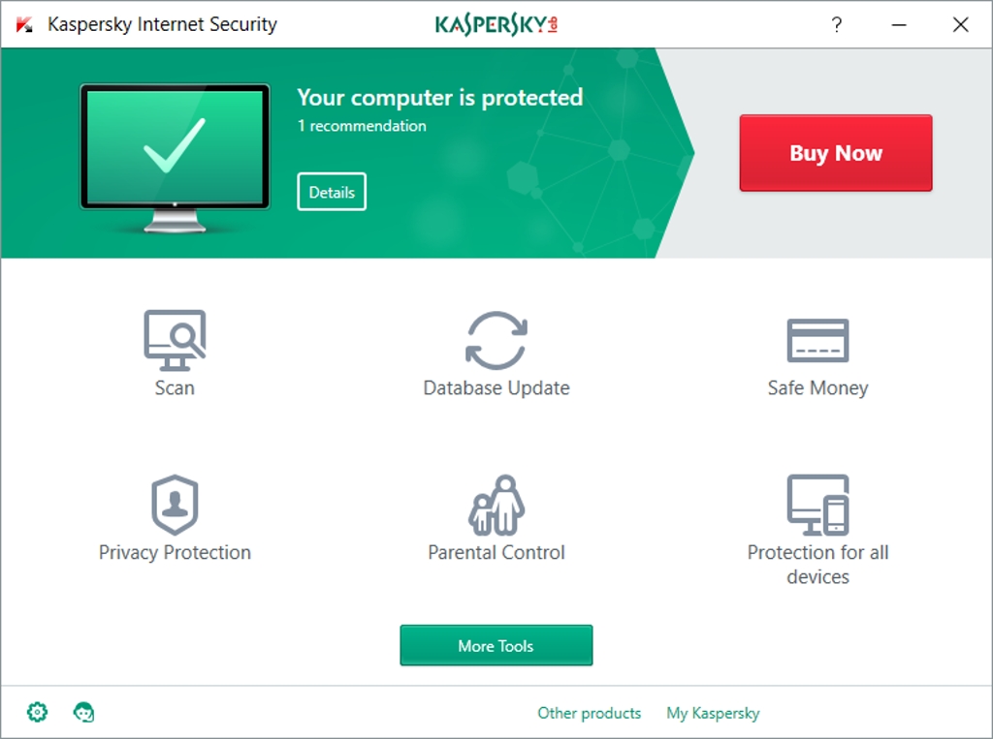Open the Privacy Protection shield icon
993x739 pixels.
[175, 505]
